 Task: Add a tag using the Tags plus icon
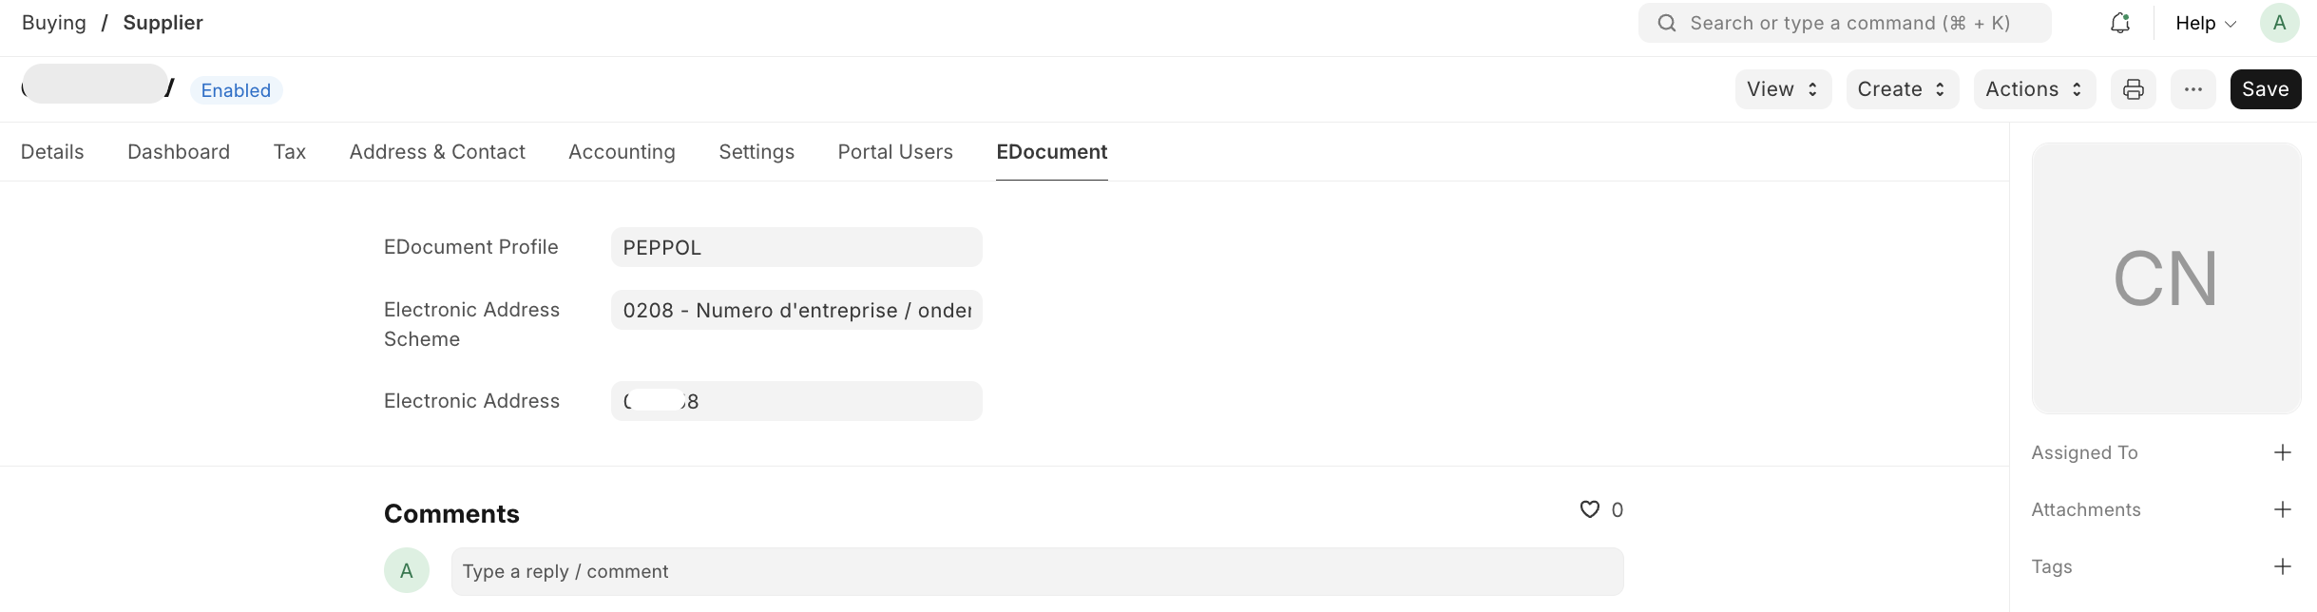pos(2282,566)
